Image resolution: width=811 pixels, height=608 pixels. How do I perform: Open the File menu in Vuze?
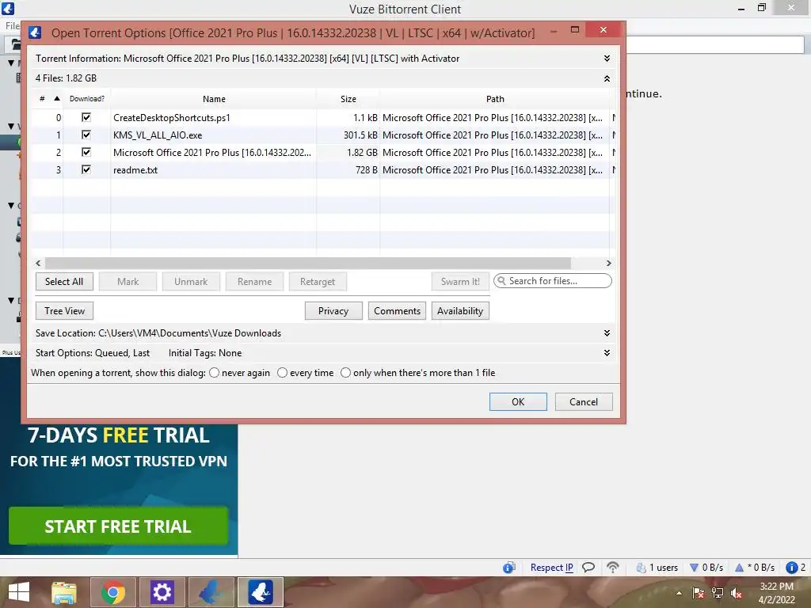[13, 26]
